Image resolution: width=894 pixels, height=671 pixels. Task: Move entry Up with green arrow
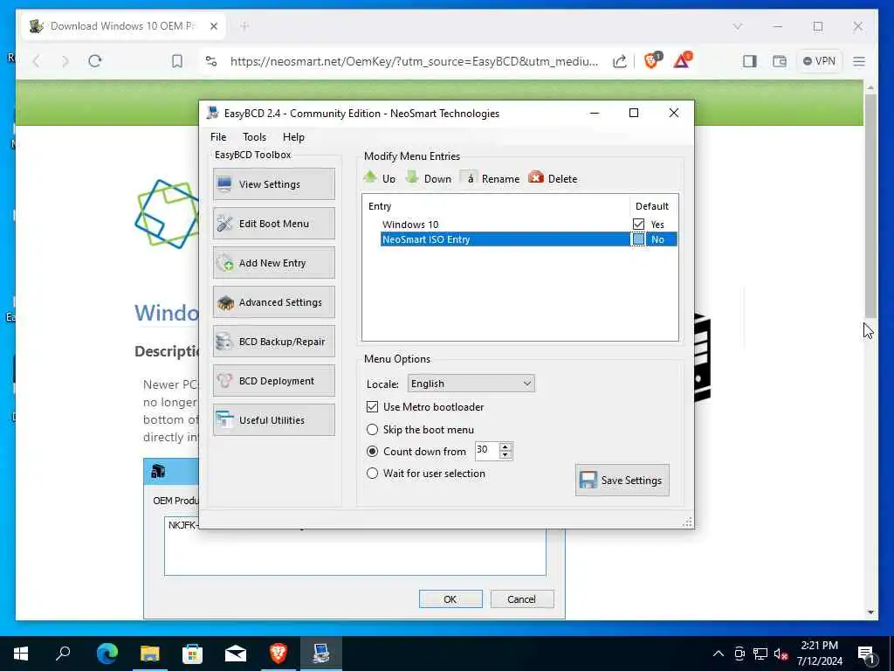[x=380, y=178]
